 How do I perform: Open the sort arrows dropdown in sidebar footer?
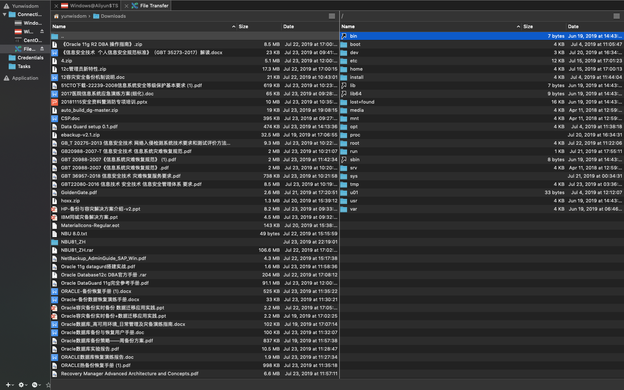tap(36, 385)
